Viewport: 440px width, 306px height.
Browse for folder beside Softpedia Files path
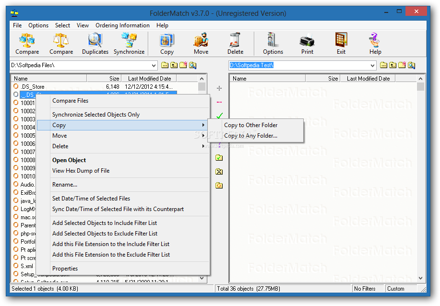click(165, 65)
